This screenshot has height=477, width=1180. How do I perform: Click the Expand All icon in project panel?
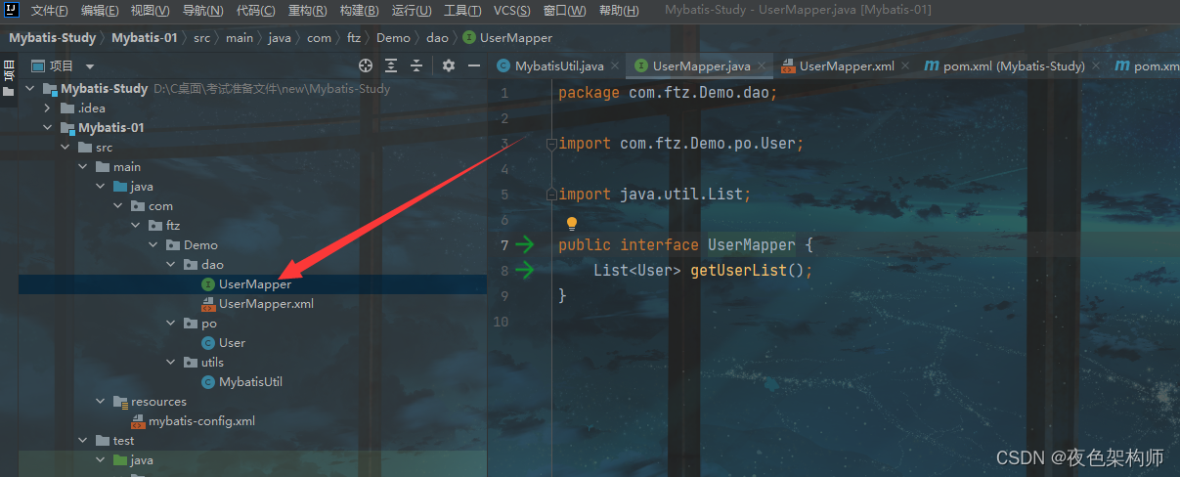391,65
